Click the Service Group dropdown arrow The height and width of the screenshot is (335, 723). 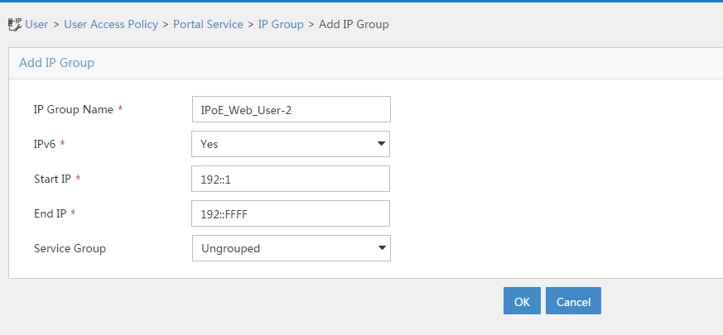[382, 248]
